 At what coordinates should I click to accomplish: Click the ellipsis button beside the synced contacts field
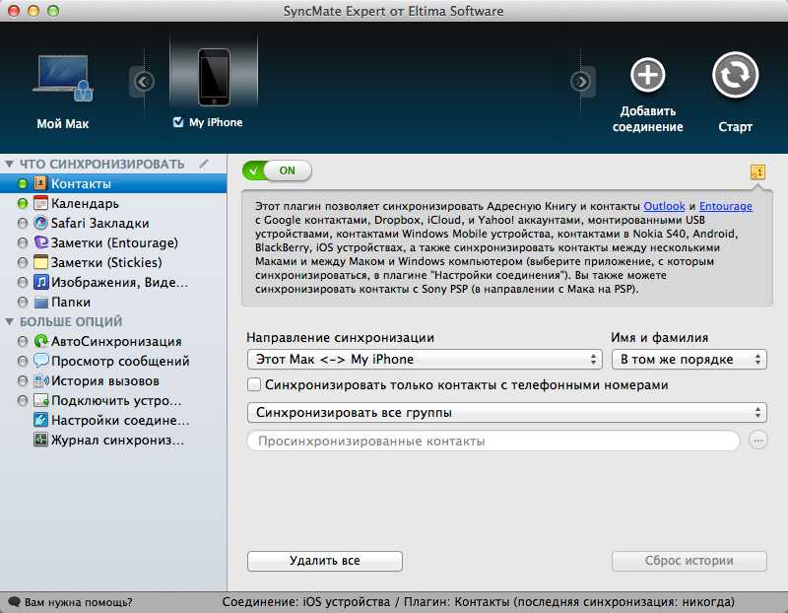[757, 441]
